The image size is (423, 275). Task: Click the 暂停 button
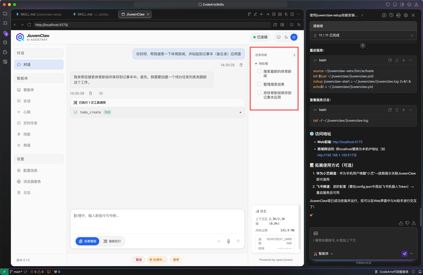tap(176, 260)
